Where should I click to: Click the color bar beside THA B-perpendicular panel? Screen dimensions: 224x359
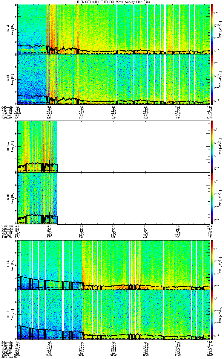click(212, 29)
